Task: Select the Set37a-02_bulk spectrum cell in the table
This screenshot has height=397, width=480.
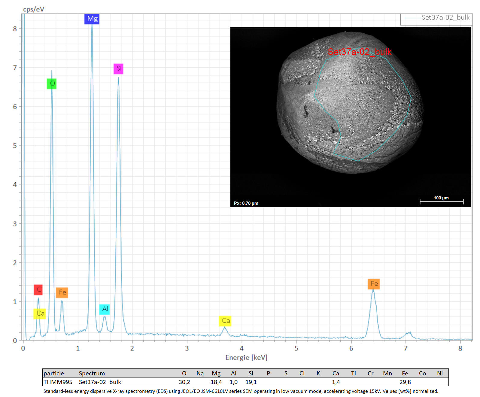Action: 100,382
